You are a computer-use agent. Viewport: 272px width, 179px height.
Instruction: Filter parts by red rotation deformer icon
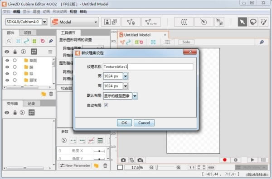click(43, 41)
